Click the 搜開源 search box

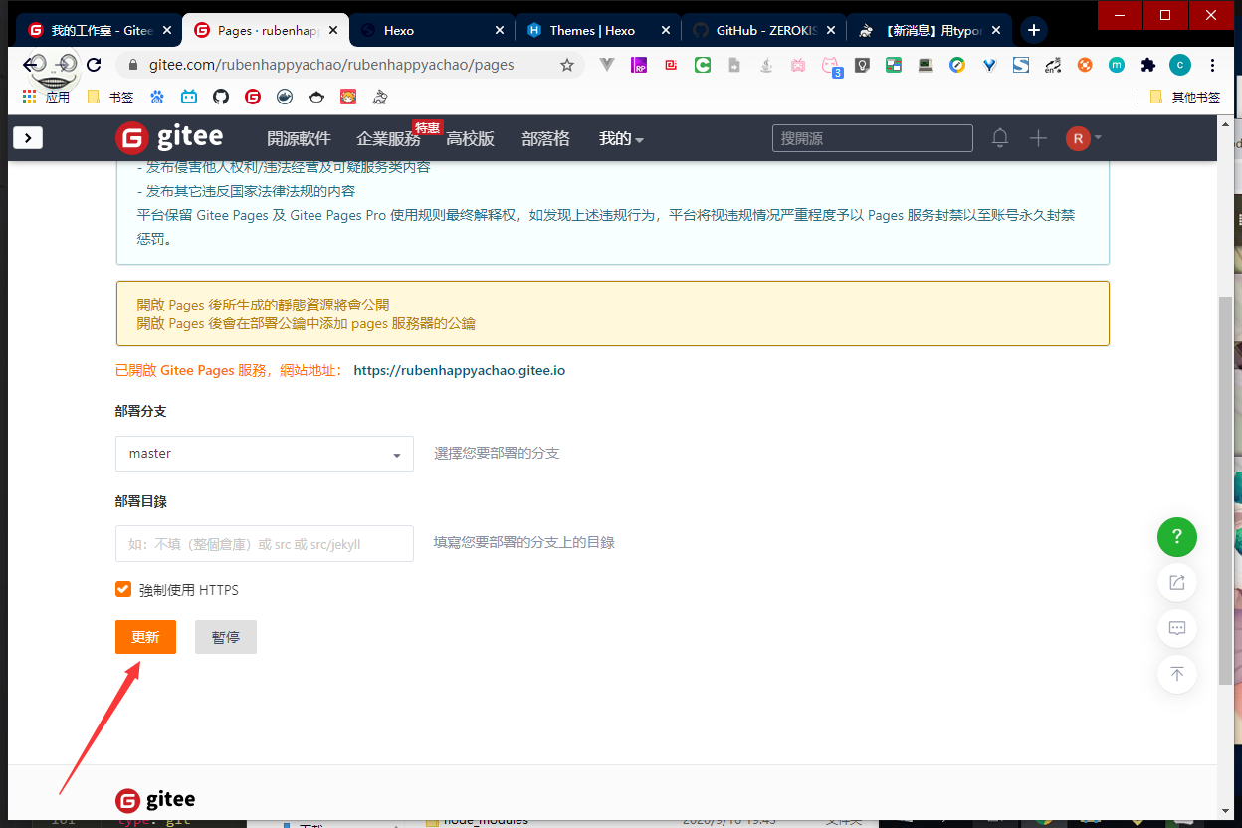(872, 138)
